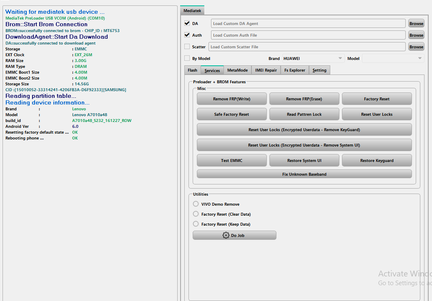
Task: Open the IMEI Repair tab
Action: click(266, 70)
